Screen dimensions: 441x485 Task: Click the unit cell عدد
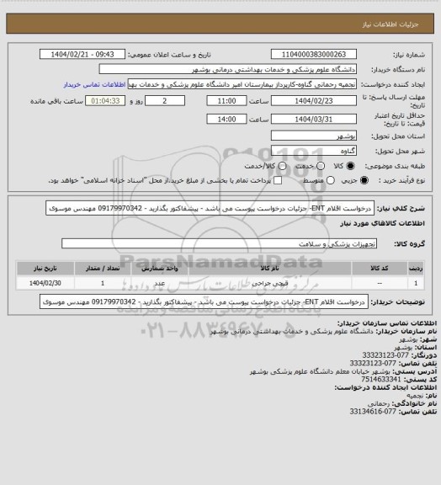click(x=160, y=283)
